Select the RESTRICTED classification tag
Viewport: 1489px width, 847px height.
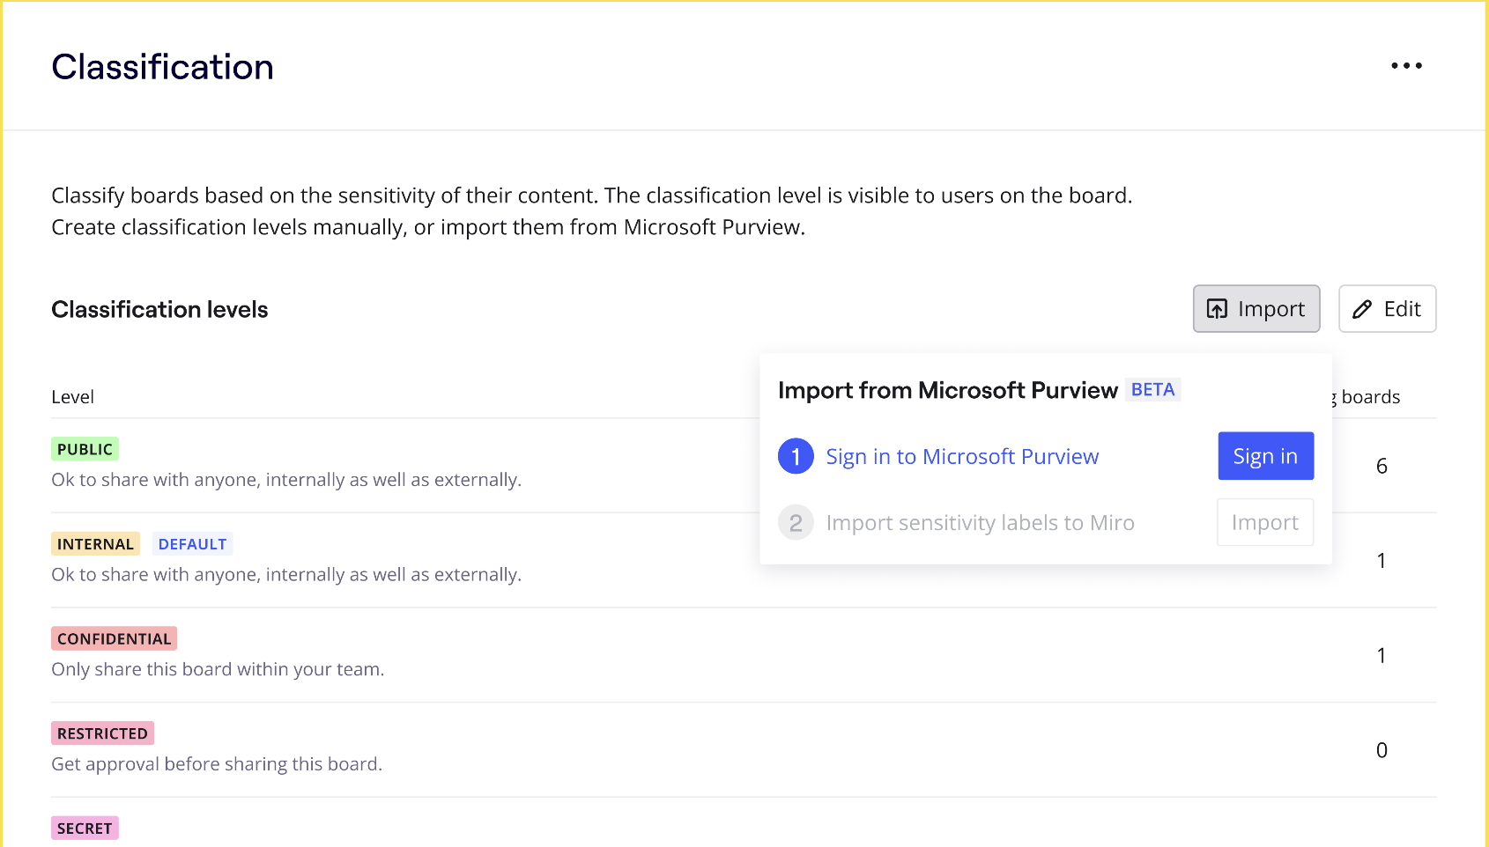pos(102,733)
